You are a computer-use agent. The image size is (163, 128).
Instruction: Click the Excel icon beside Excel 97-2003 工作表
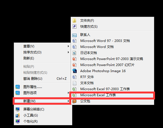click(x=74, y=89)
